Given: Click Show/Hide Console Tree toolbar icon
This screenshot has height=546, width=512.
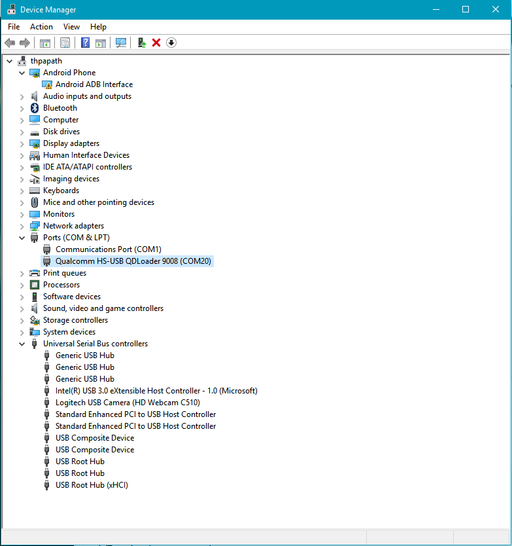Looking at the screenshot, I should pyautogui.click(x=45, y=43).
